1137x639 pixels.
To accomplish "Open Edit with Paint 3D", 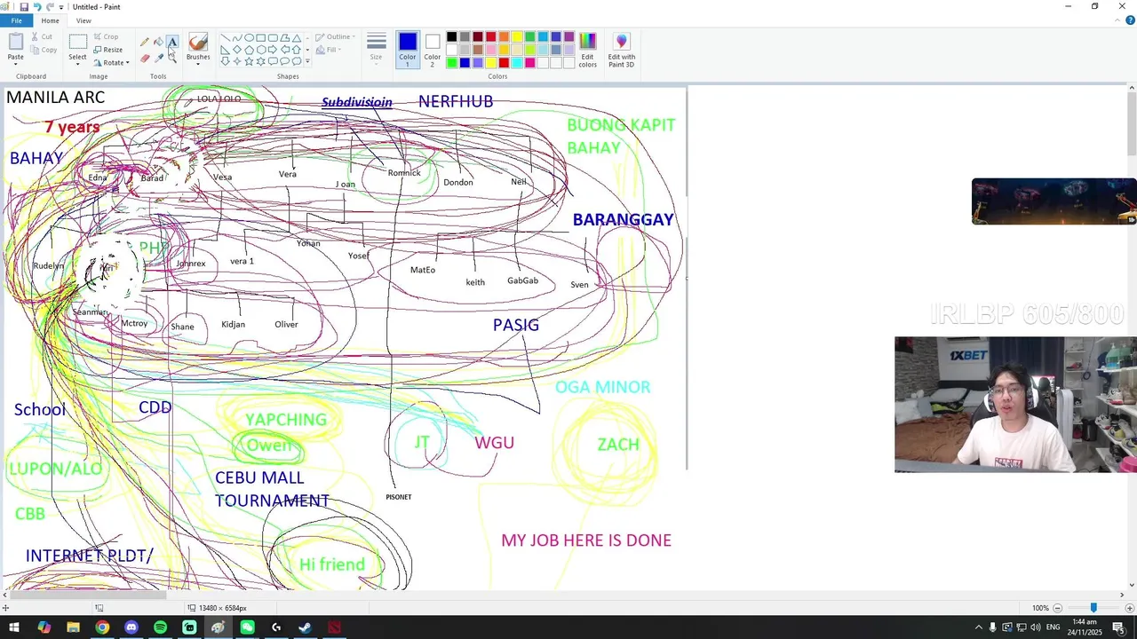I will (621, 49).
